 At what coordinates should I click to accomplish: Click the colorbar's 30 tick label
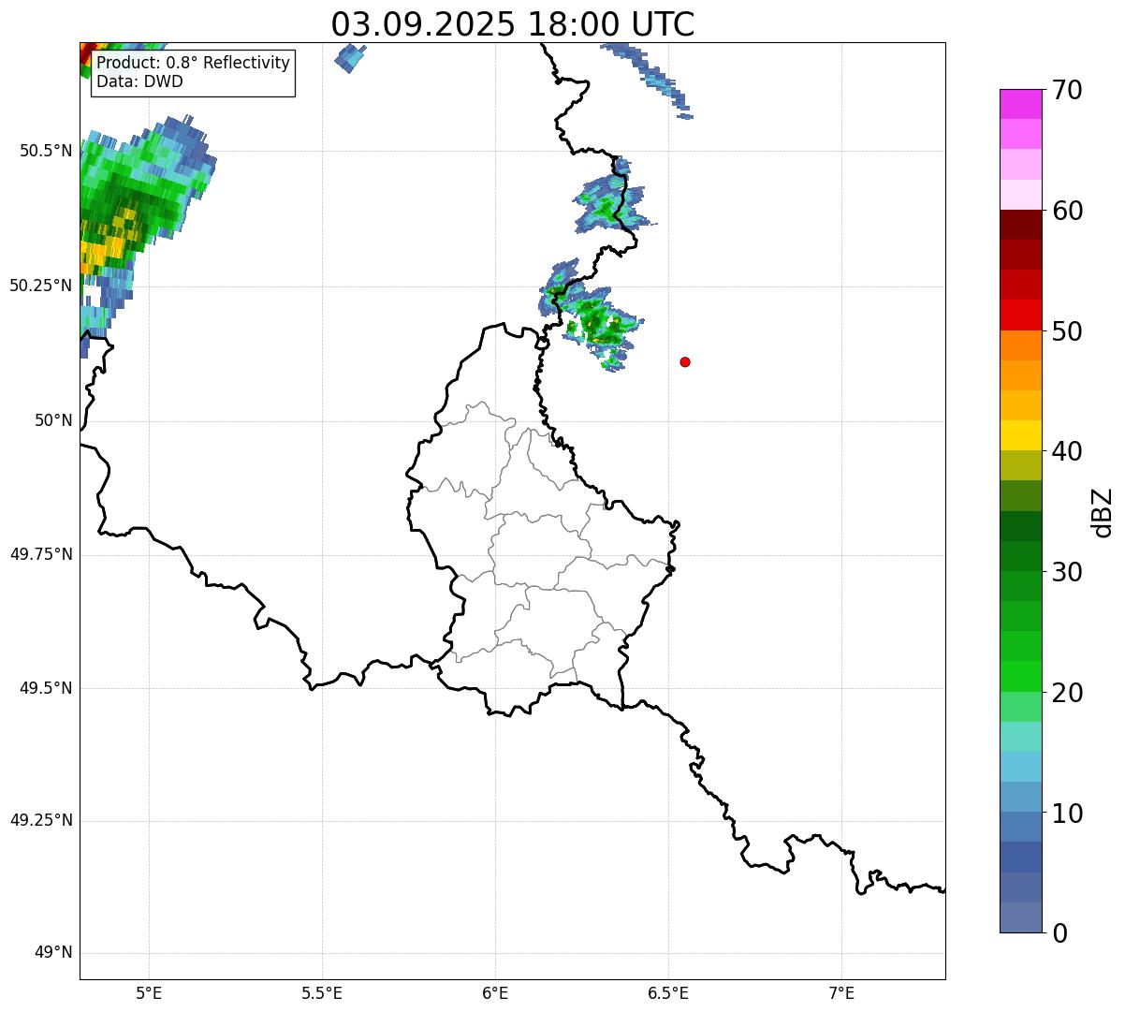(1067, 572)
